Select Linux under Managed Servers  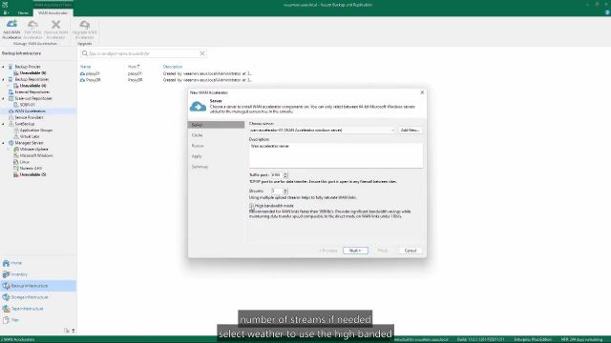tap(24, 162)
